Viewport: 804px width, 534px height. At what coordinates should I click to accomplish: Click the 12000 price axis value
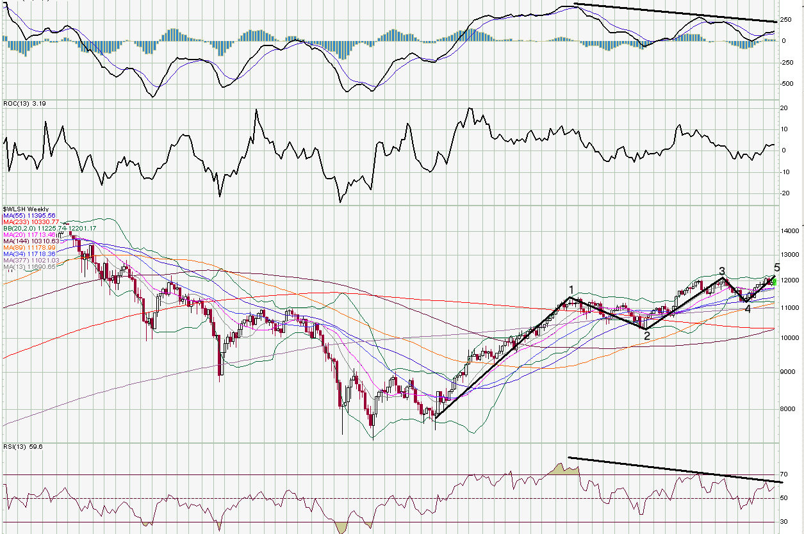pos(791,280)
